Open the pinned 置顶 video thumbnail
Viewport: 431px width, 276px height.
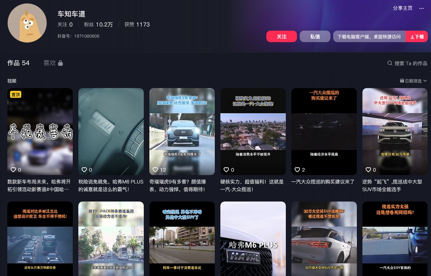40,131
